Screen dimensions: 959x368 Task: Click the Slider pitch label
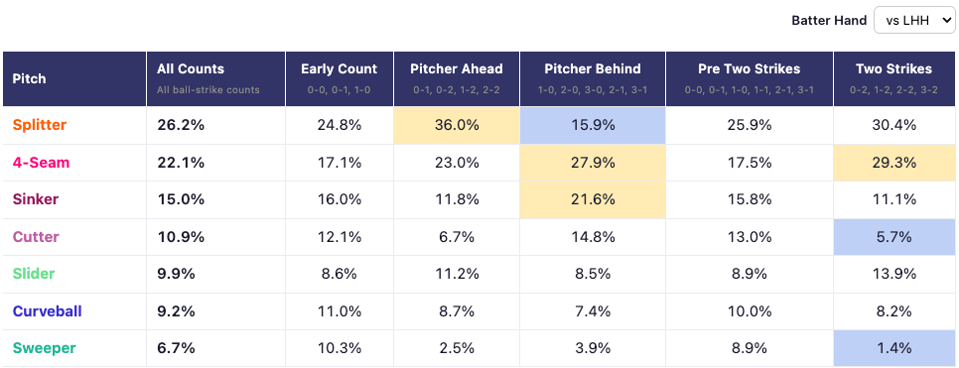[34, 273]
